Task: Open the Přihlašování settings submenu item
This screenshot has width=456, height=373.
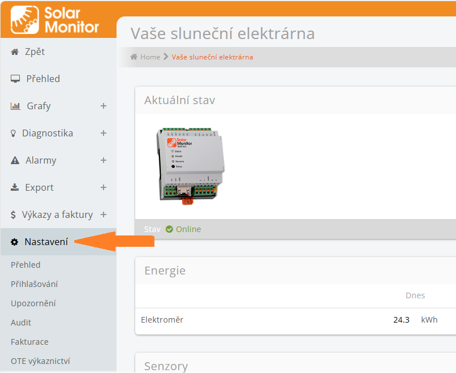Action: 34,284
